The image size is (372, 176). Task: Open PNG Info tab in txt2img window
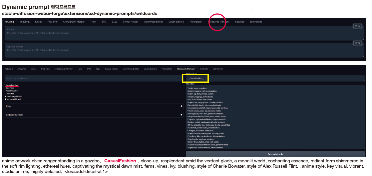coord(52,22)
